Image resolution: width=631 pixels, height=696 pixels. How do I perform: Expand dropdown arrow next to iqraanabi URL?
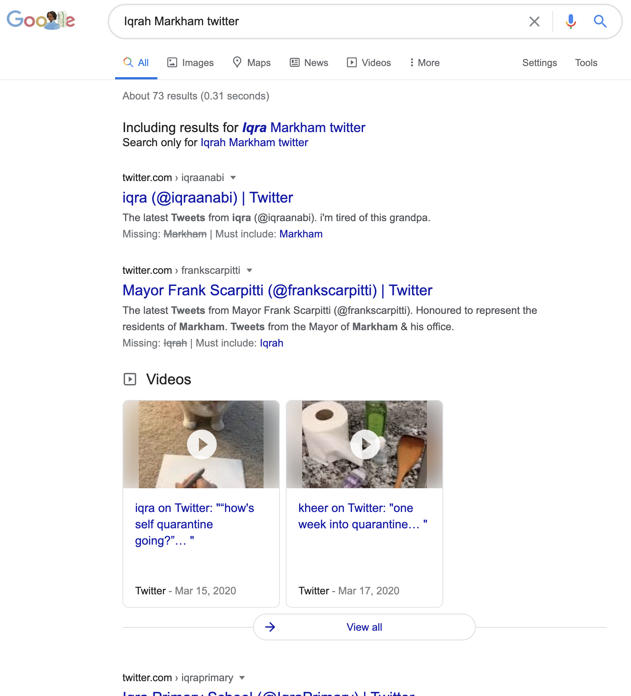233,178
